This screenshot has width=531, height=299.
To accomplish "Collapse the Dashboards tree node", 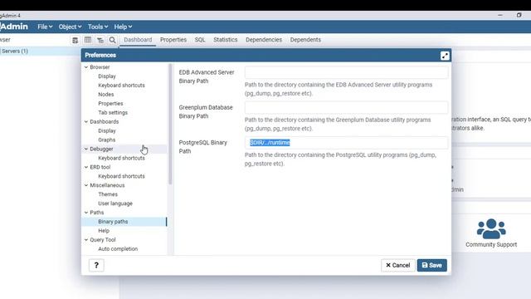I will tap(86, 122).
